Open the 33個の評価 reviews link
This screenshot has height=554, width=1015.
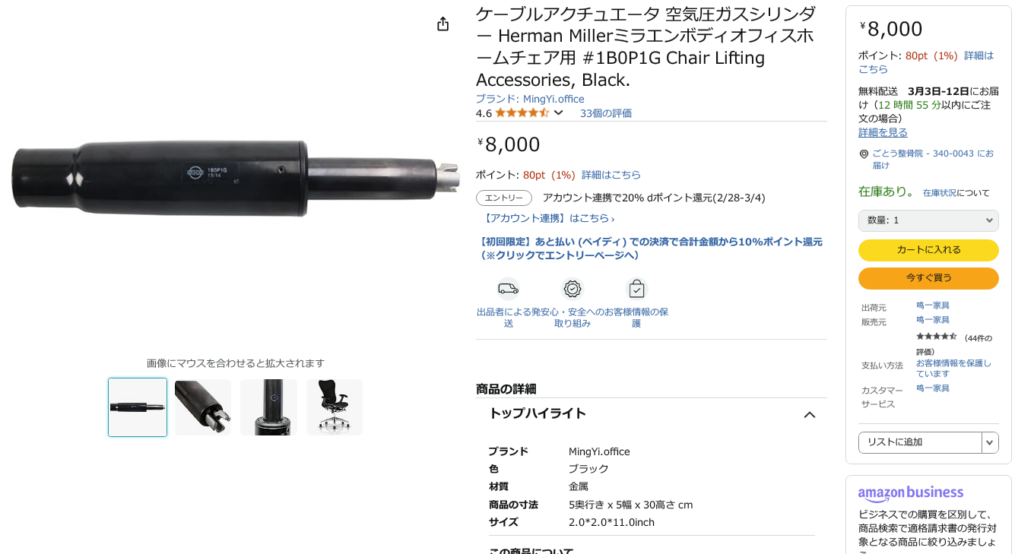tap(606, 113)
